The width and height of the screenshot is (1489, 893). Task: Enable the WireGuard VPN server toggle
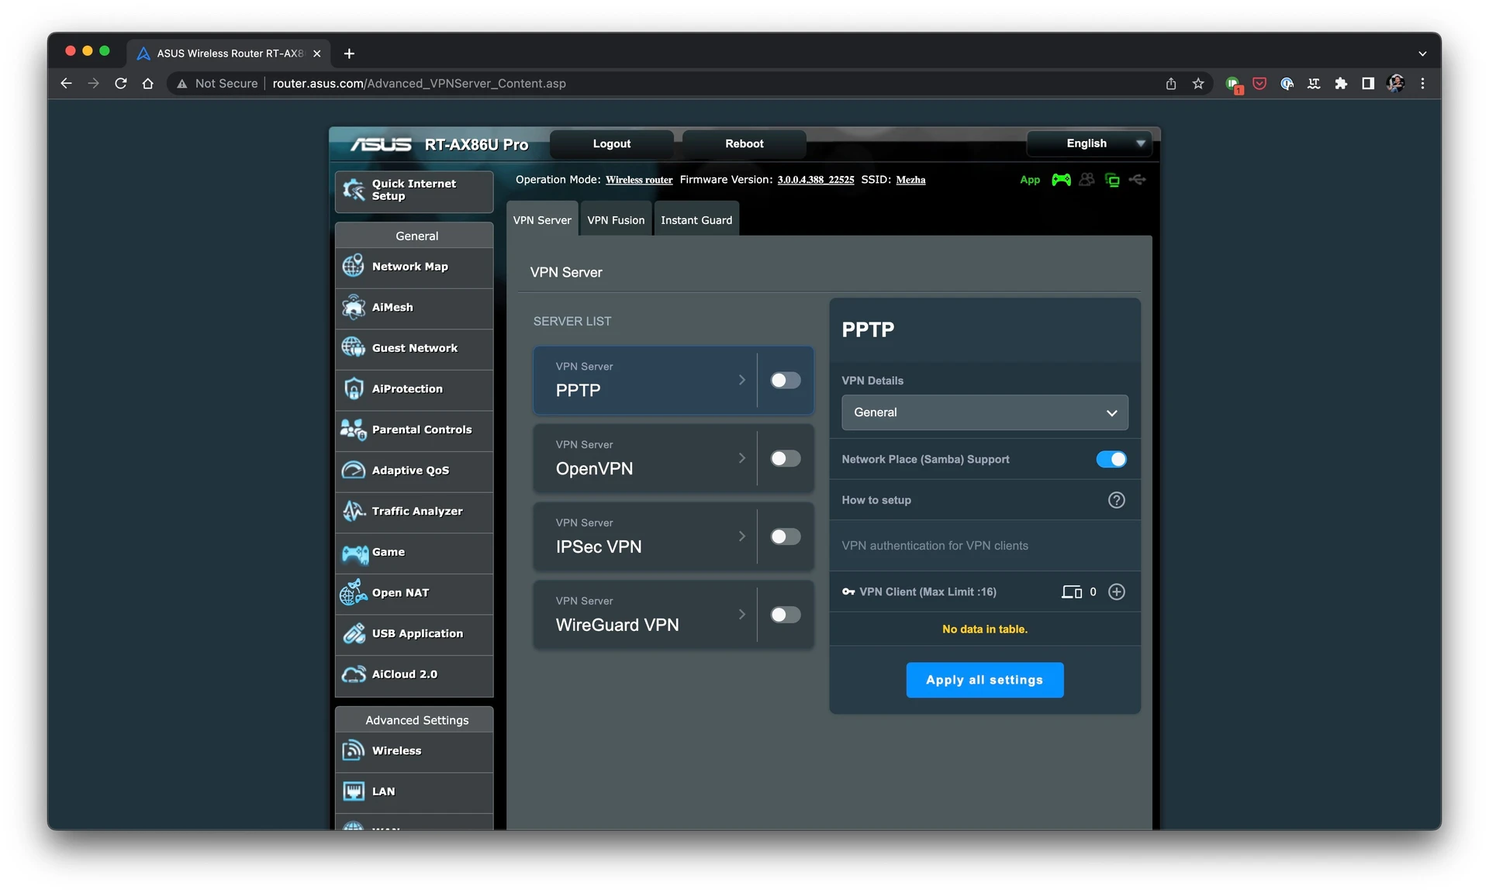(785, 615)
